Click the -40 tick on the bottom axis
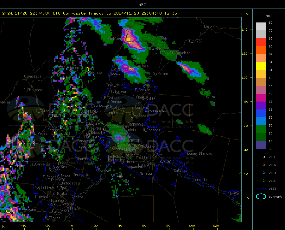Screen dimensions: 285x230 [x=23, y=226]
